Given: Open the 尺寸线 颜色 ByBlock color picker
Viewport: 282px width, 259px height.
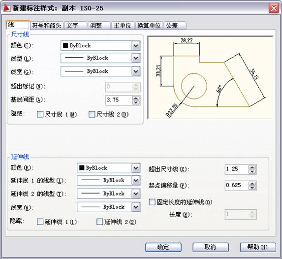Looking at the screenshot, I should click(100, 46).
